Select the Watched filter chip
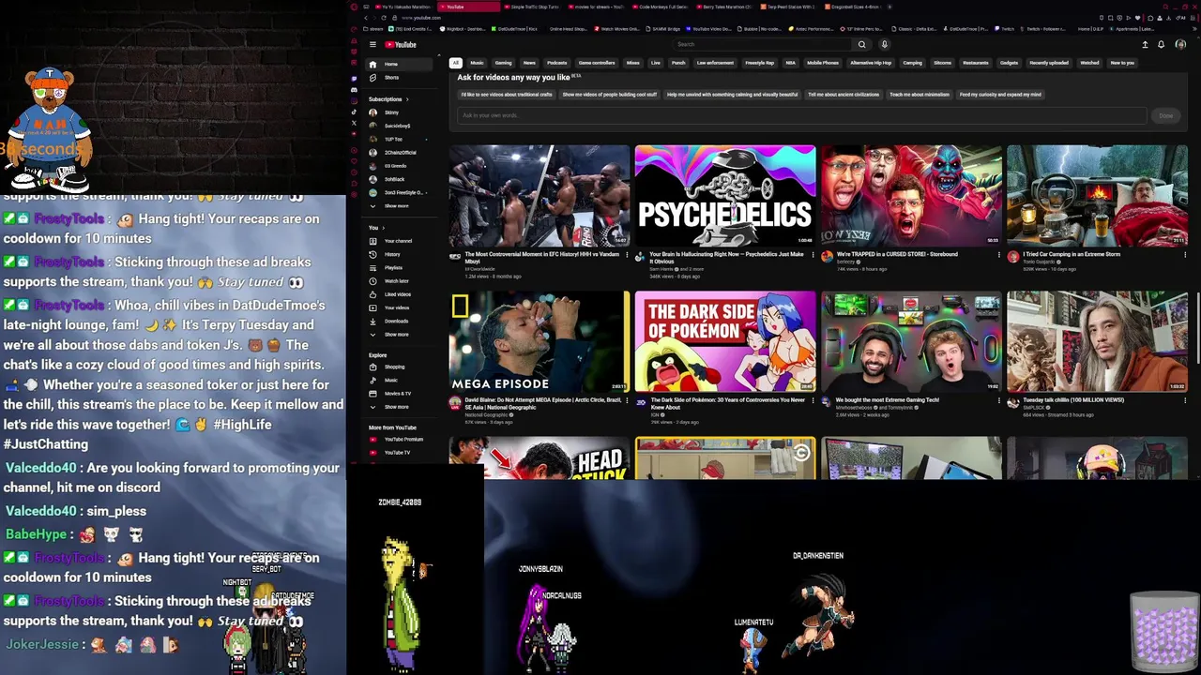Viewport: 1201px width, 675px height. click(x=1089, y=63)
